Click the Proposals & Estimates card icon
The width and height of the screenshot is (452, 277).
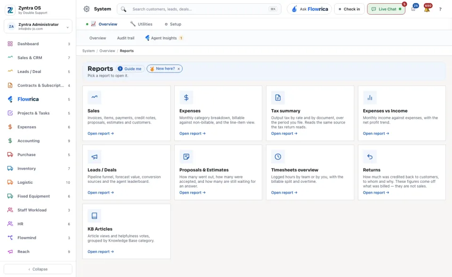186,156
